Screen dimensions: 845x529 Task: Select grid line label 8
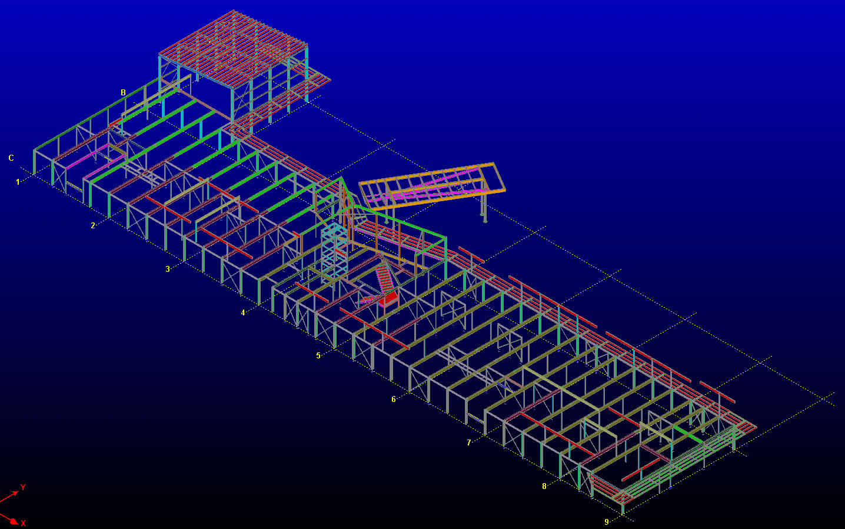pyautogui.click(x=544, y=486)
